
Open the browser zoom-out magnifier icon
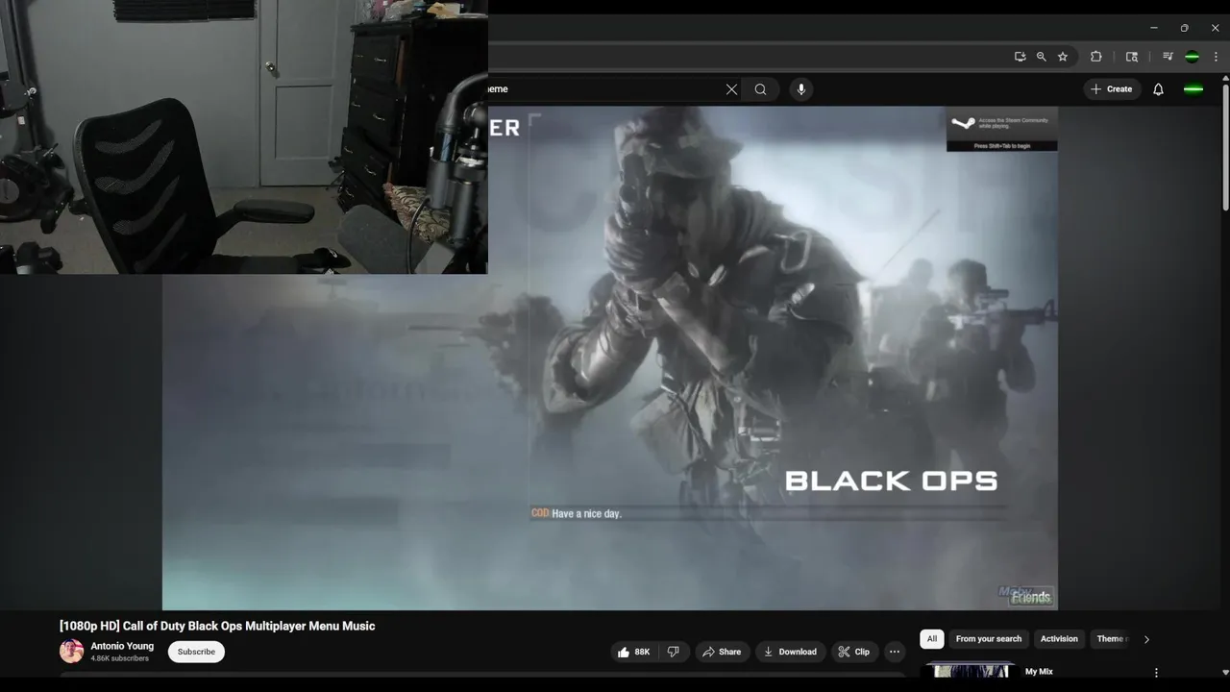point(1041,57)
